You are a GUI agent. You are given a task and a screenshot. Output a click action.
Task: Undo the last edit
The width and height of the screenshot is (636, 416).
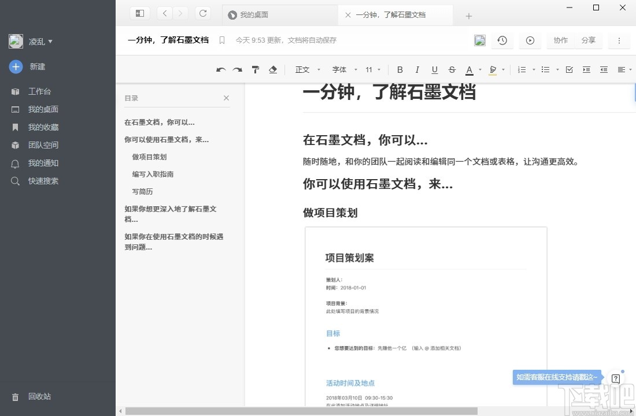220,69
